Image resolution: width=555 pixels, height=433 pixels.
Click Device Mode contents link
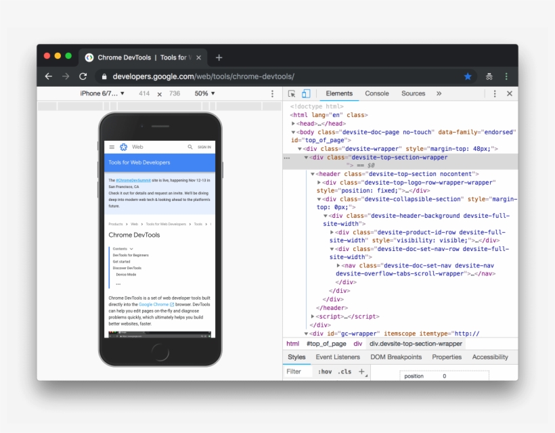126,275
